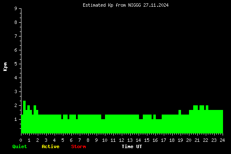This screenshot has width=231, height=154.
Task: Click the tallest green bar near hour 0
Action: click(x=24, y=117)
